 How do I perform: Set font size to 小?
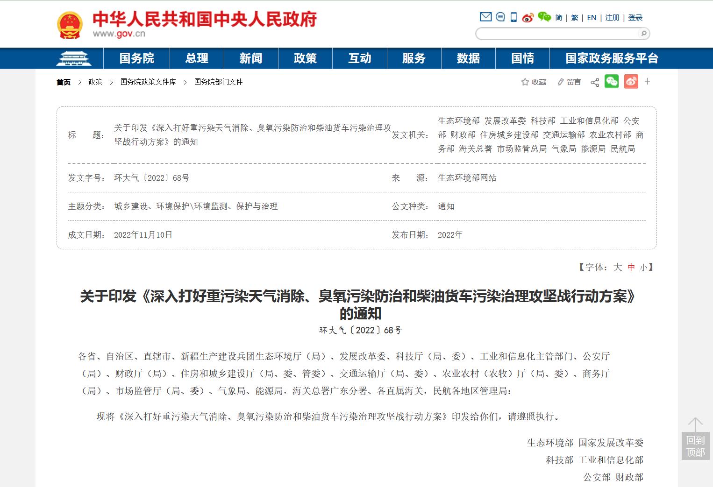[x=644, y=268]
